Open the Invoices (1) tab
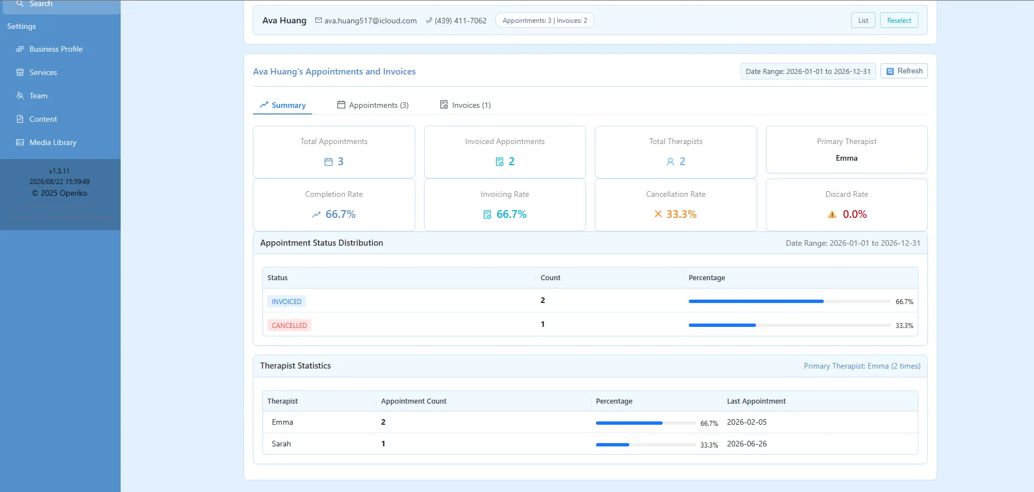1034x492 pixels. click(x=465, y=105)
